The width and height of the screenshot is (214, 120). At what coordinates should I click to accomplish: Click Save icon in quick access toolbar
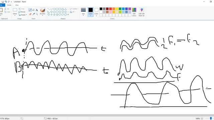pyautogui.click(x=3, y=2)
